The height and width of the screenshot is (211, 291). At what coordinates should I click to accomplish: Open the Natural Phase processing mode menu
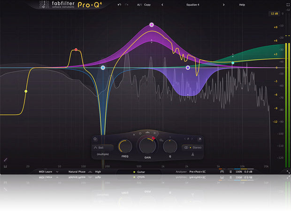[x=77, y=172]
